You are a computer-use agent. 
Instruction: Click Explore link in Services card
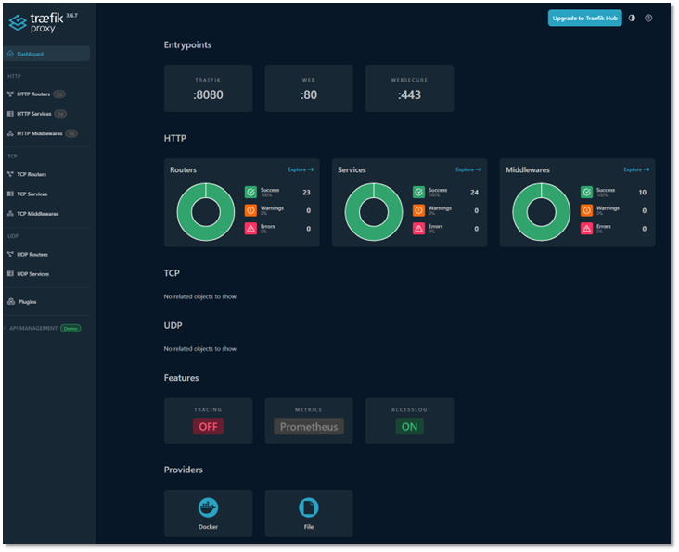(x=468, y=169)
